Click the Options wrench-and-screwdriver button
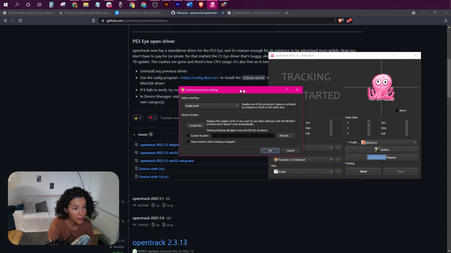 tap(382, 149)
